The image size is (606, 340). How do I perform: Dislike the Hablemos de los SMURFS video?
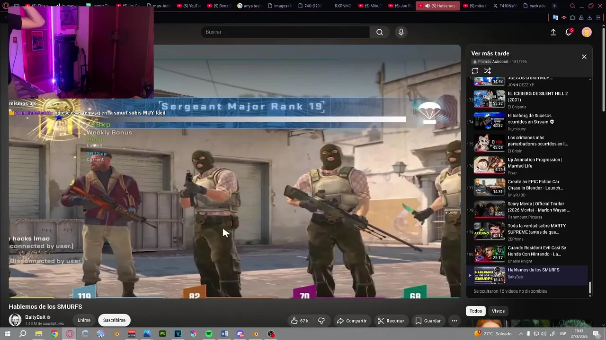coord(321,321)
